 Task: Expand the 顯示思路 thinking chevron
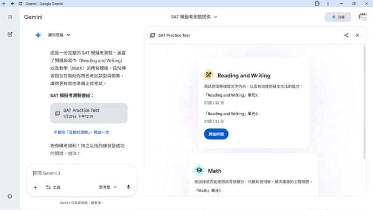68,35
